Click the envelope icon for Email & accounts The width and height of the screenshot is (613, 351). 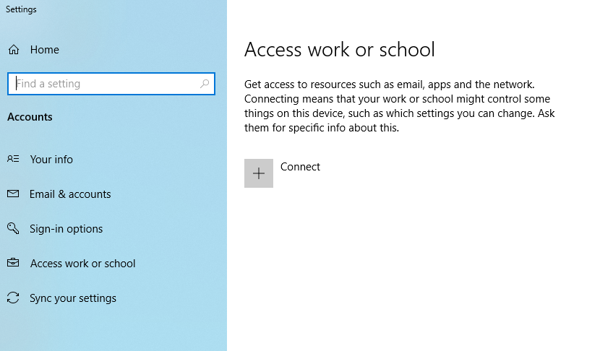[x=13, y=194]
